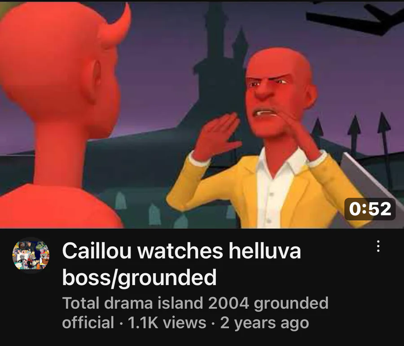Click the 0:52 duration badge
The image size is (404, 346).
point(370,209)
